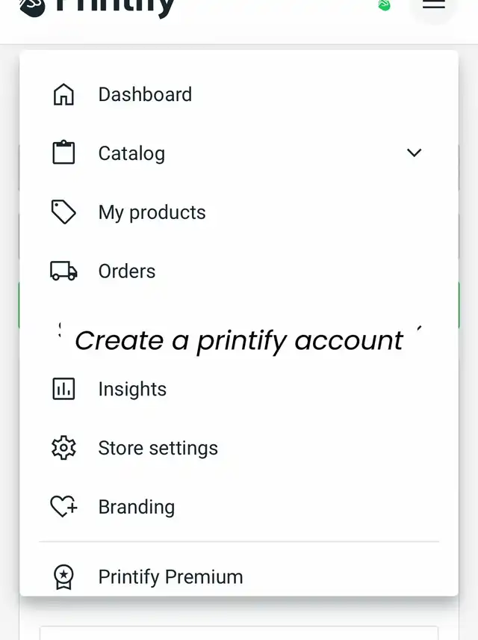This screenshot has width=478, height=640.
Task: Open the Orders menu label
Action: [x=127, y=271]
